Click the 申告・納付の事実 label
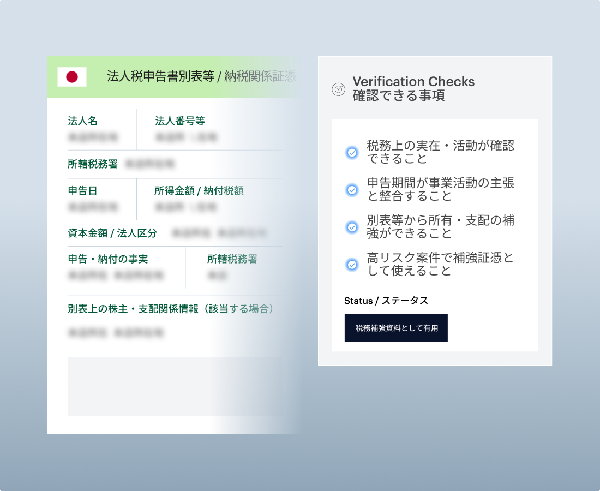 click(x=108, y=259)
